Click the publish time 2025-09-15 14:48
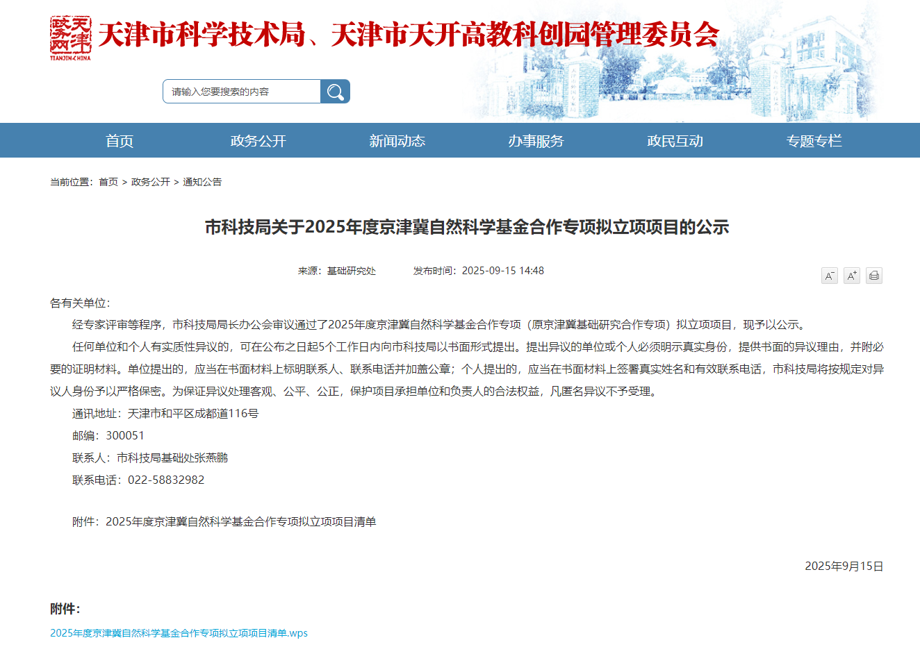The width and height of the screenshot is (920, 647). pyautogui.click(x=502, y=271)
